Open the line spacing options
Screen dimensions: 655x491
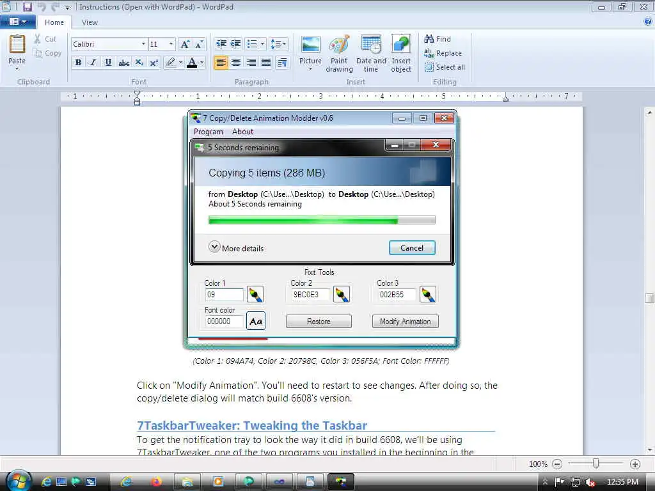279,44
